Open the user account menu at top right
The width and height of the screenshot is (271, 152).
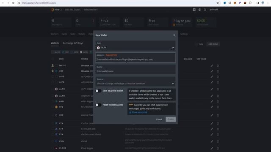point(214,10)
